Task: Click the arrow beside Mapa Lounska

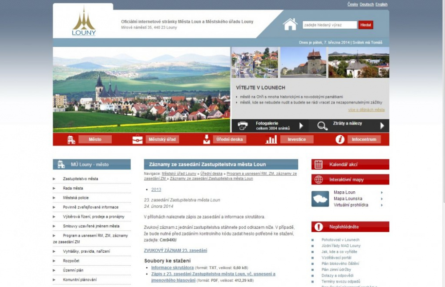Action: click(x=382, y=199)
